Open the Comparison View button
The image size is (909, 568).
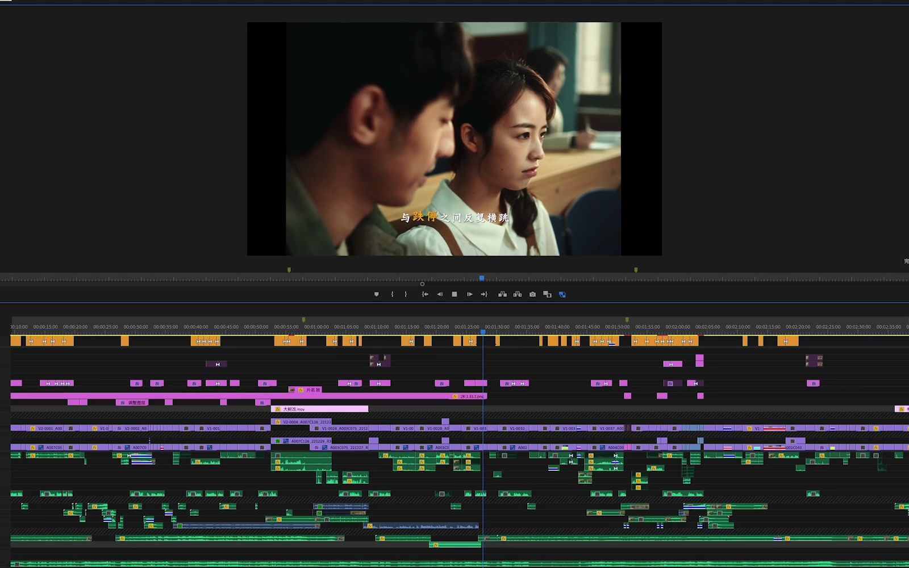tap(547, 294)
